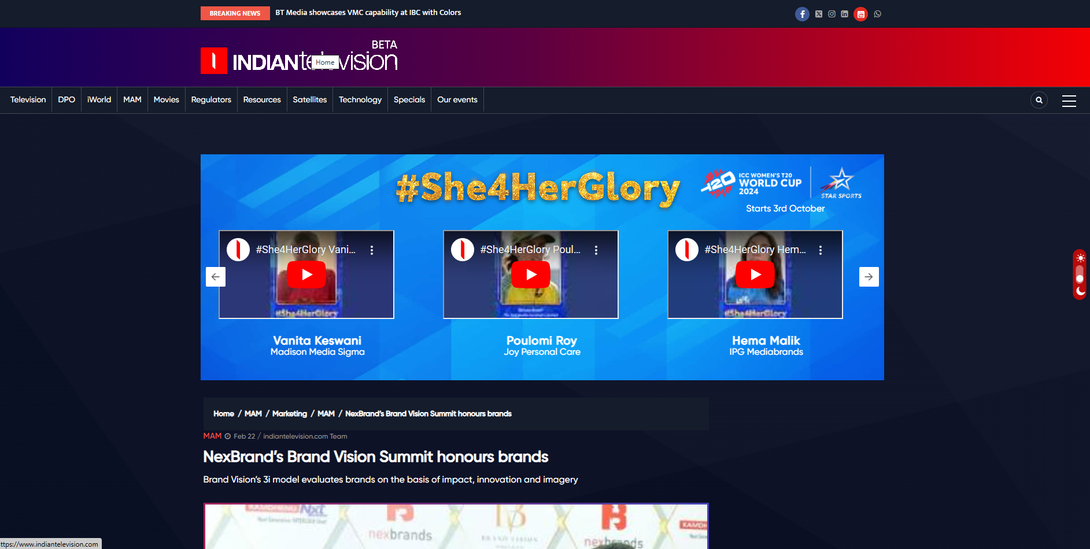Click the search magnifier icon
This screenshot has width=1090, height=549.
point(1039,100)
